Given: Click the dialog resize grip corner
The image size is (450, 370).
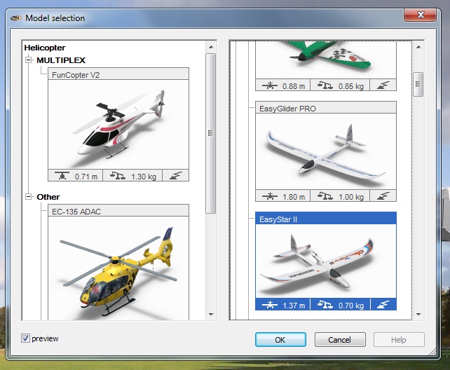Looking at the screenshot, I should [432, 352].
